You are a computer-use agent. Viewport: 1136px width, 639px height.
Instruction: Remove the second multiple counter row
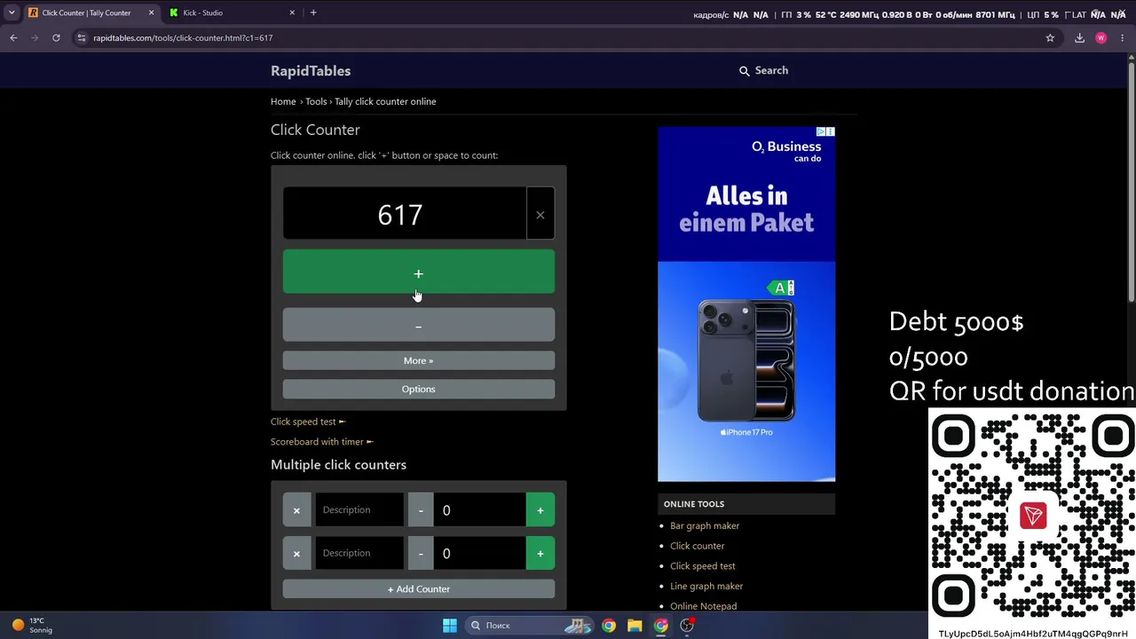(x=296, y=554)
